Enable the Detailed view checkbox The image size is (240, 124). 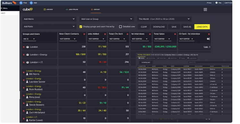point(120,27)
